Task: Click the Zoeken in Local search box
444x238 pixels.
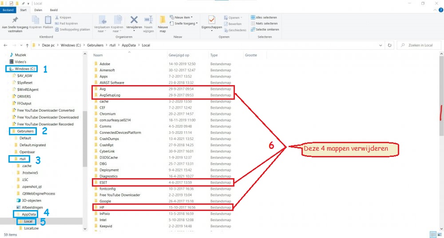Action: point(420,45)
